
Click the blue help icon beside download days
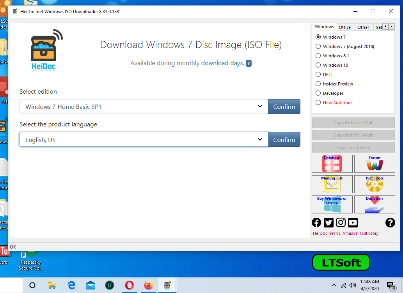tap(249, 63)
